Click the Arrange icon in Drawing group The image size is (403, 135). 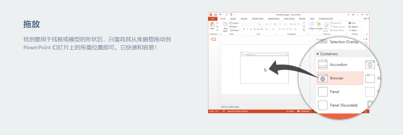coord(319,24)
